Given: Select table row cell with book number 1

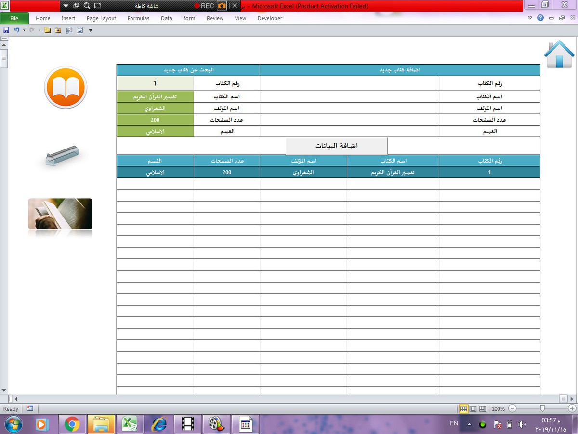Looking at the screenshot, I should (x=489, y=172).
